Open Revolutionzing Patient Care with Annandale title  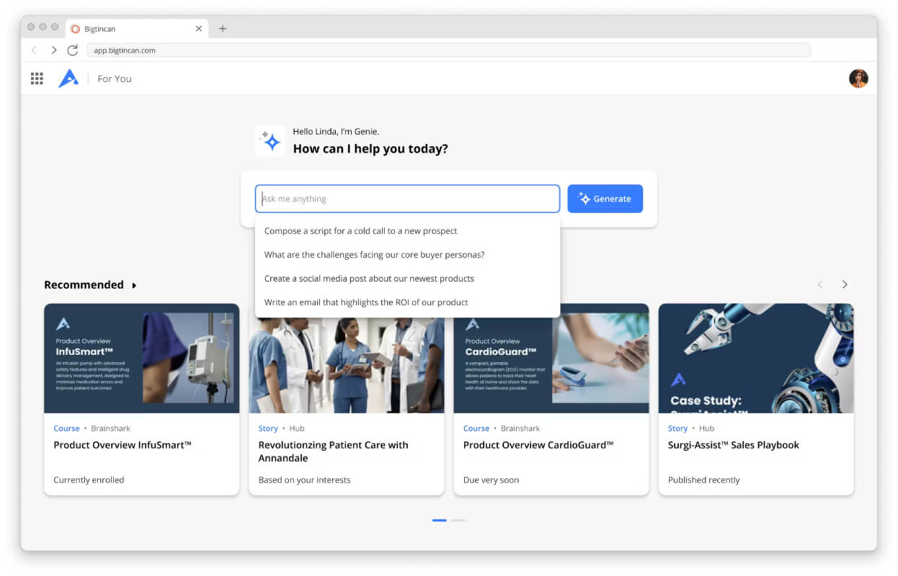click(x=334, y=451)
